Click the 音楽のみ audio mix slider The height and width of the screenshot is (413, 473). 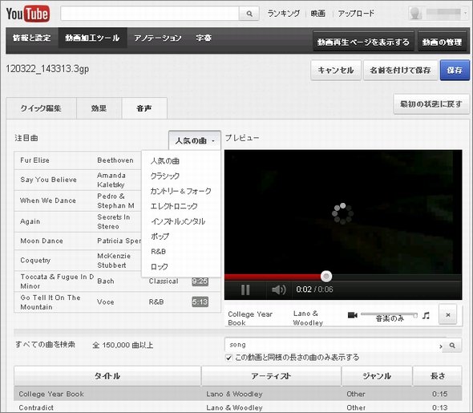(x=389, y=315)
